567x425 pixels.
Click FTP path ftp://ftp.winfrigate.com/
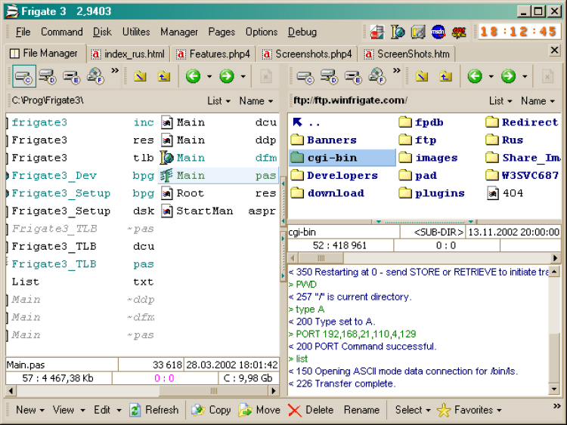(x=350, y=100)
